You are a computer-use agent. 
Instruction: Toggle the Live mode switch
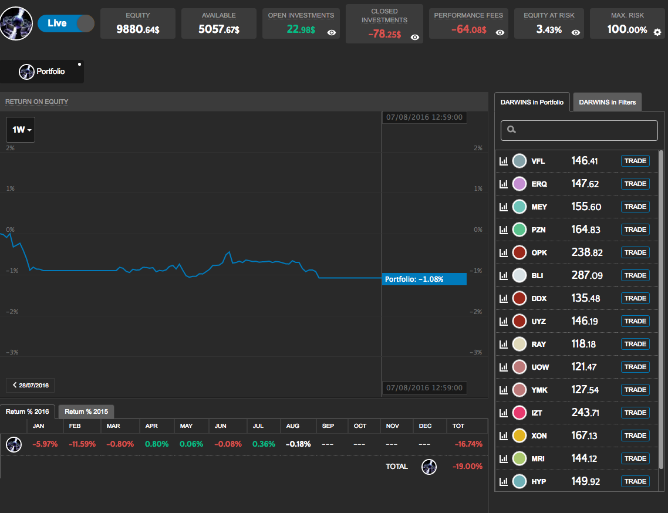point(65,23)
